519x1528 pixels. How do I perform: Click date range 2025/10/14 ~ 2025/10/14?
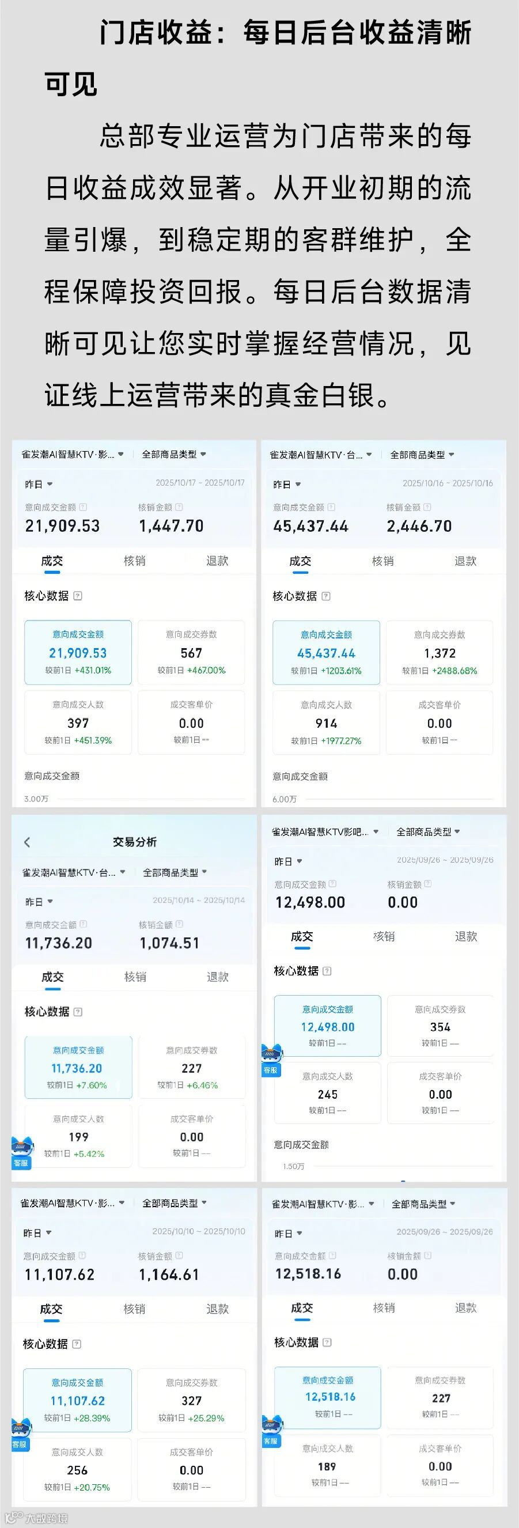pyautogui.click(x=199, y=901)
